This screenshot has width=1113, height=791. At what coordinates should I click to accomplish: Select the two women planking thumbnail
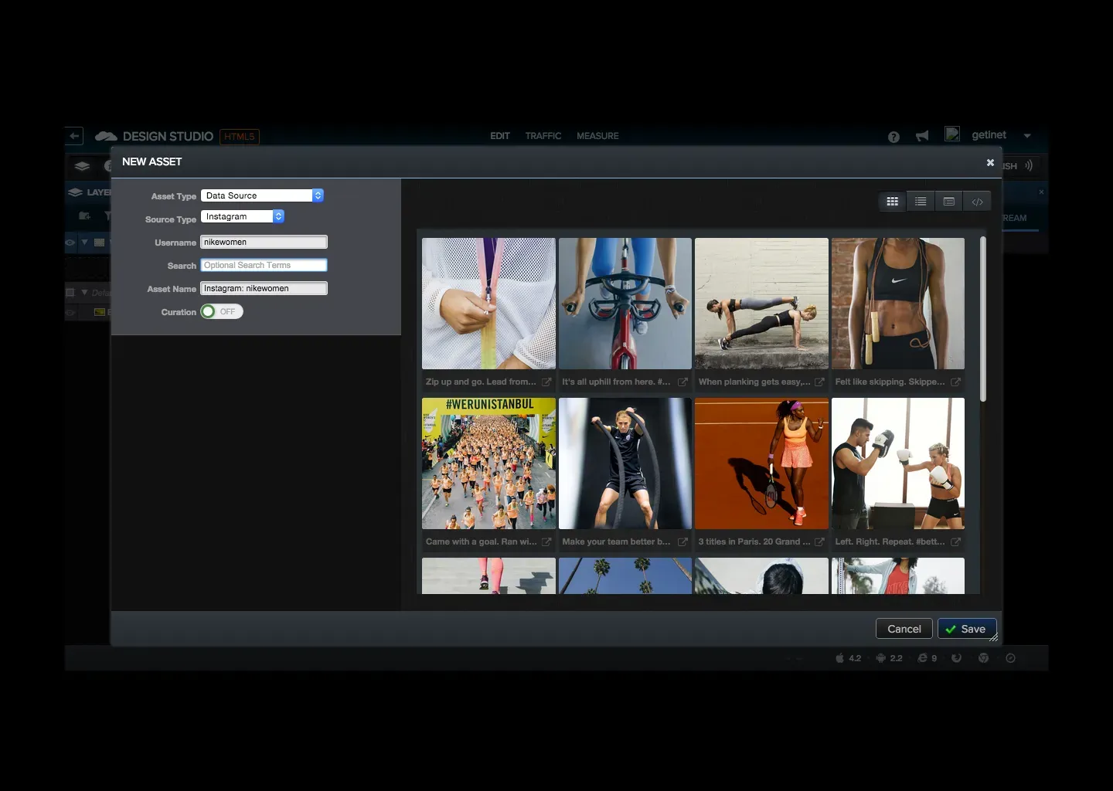pyautogui.click(x=761, y=304)
